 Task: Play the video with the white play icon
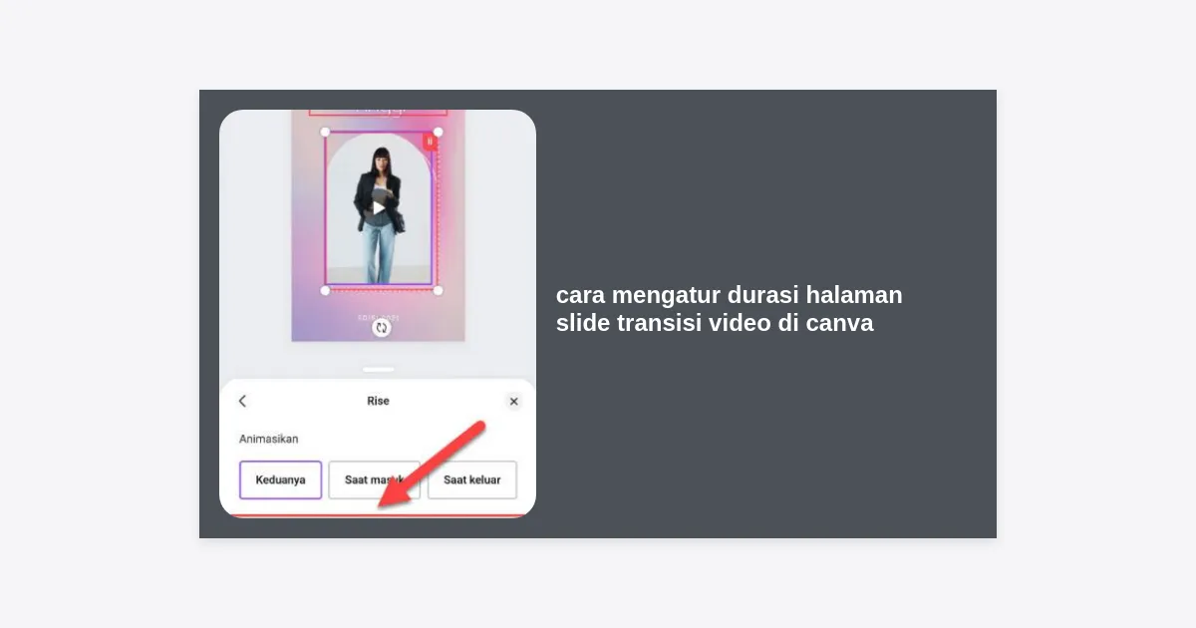pos(378,207)
